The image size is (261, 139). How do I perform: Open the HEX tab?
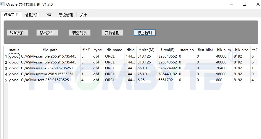tap(49, 15)
